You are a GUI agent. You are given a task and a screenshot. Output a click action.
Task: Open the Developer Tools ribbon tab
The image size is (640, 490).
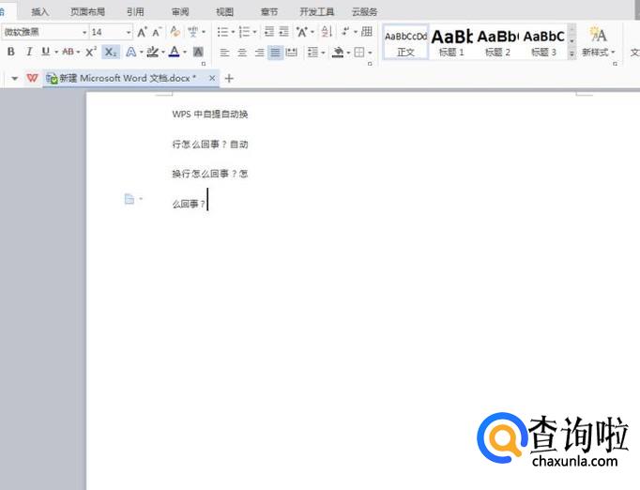pyautogui.click(x=317, y=12)
